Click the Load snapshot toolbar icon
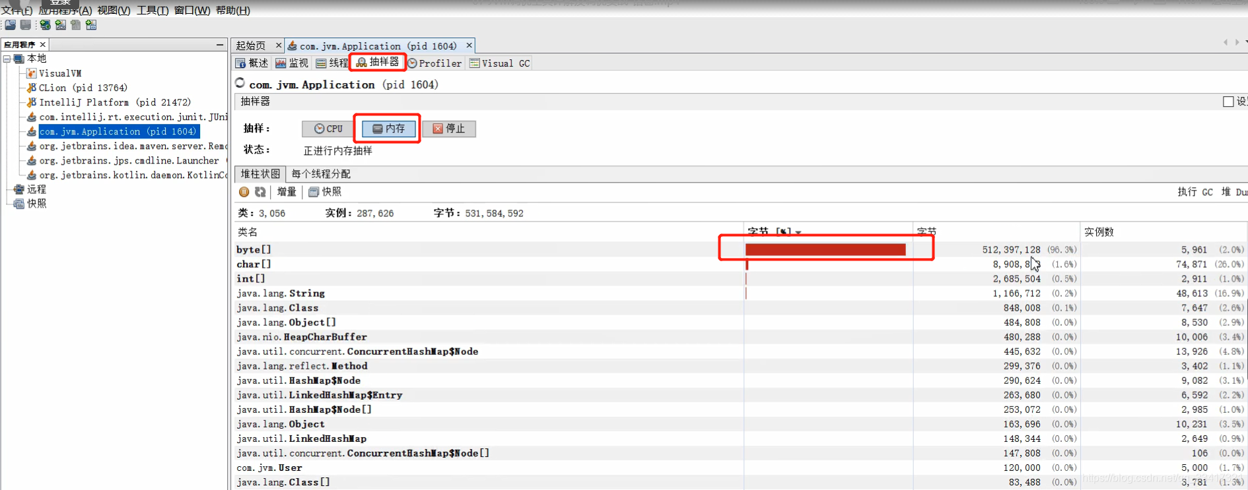The image size is (1248, 490). pos(10,25)
